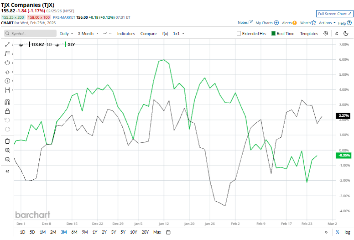Open the Notes link
Image resolution: width=354 pixels, height=240 pixels.
(245, 22)
